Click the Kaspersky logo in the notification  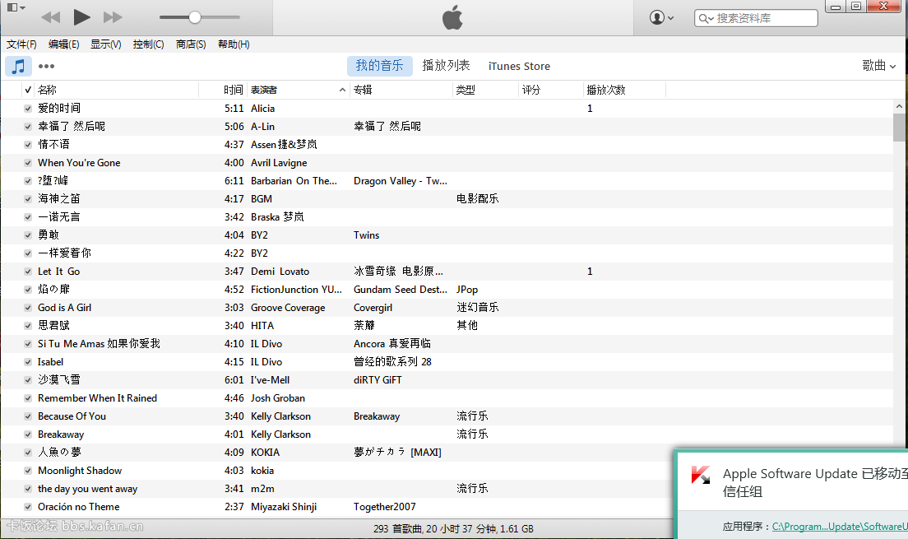click(700, 475)
